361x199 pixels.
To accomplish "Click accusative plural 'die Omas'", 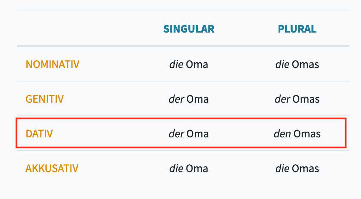I will pyautogui.click(x=297, y=168).
